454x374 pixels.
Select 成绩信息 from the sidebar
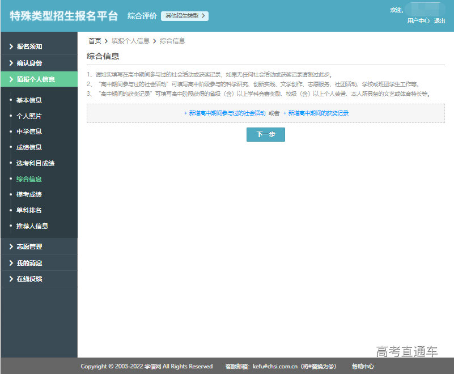click(29, 147)
